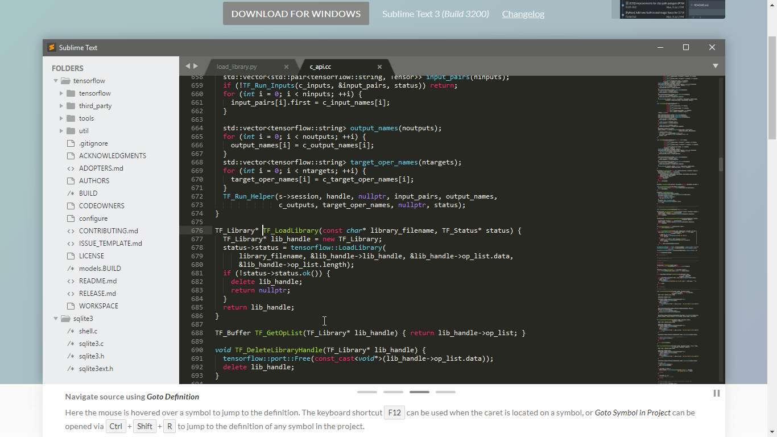
Task: Expand the third_party folder
Action: 61,106
